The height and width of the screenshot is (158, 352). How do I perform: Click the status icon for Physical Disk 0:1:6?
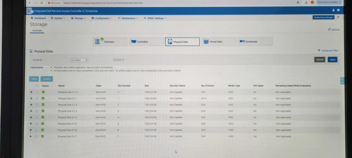42,130
